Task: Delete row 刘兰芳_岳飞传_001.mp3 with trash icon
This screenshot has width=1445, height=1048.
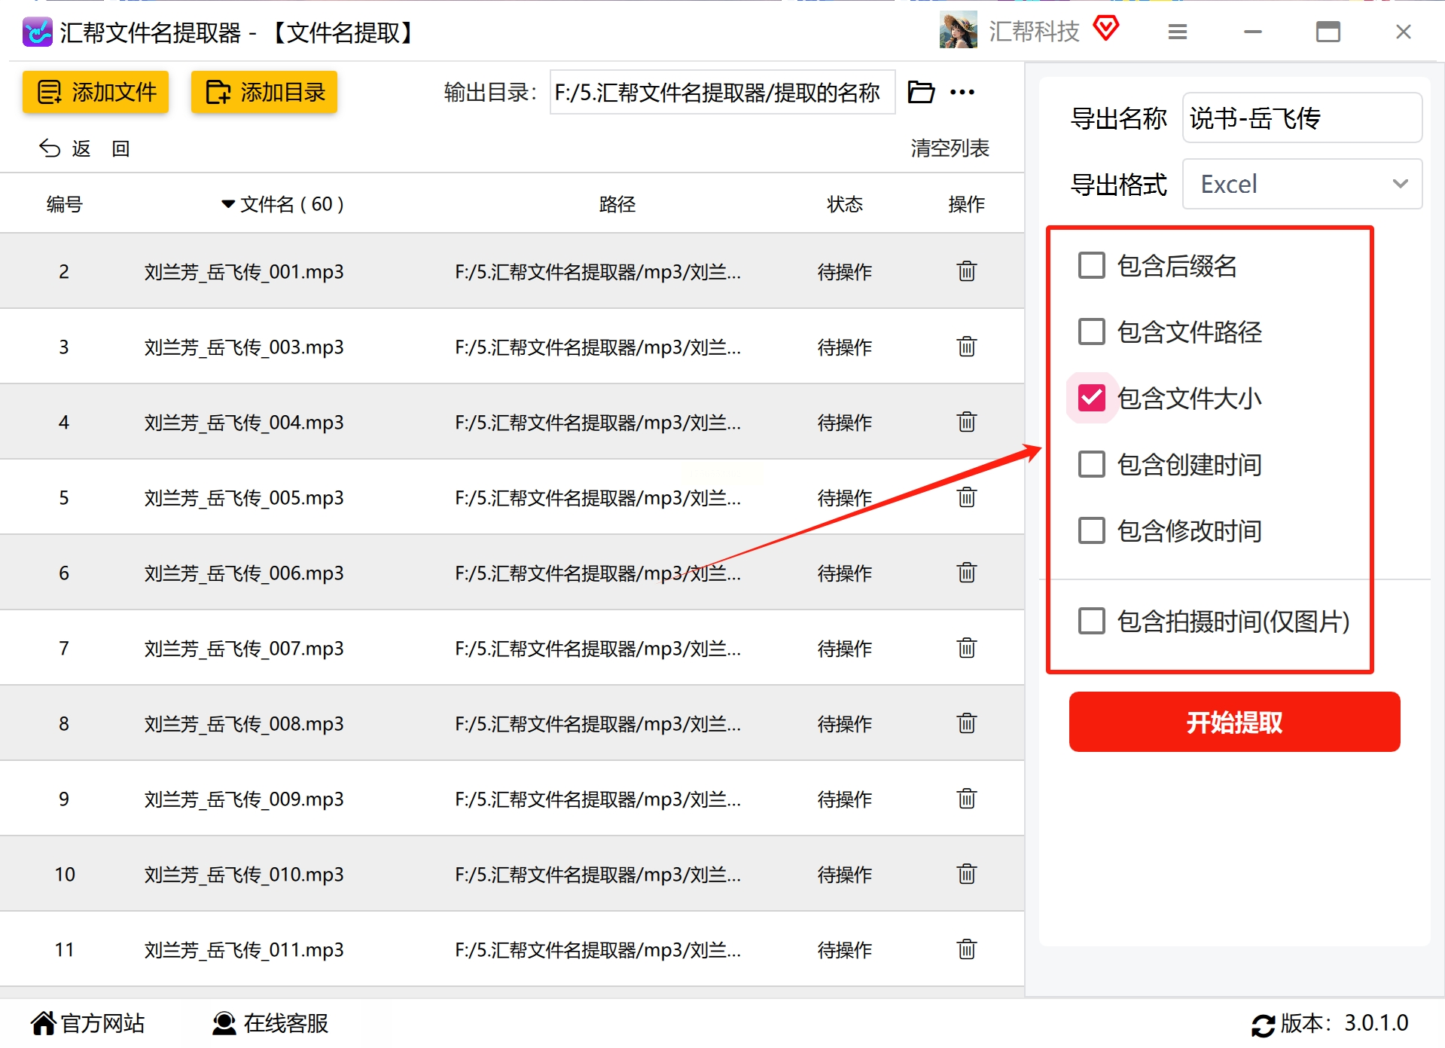Action: [x=967, y=271]
